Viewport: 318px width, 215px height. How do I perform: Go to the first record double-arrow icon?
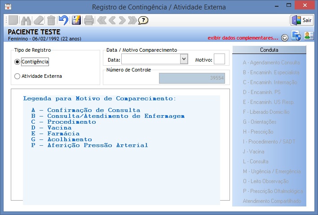point(102,20)
